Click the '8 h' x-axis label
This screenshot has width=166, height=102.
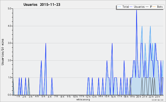click(x=62, y=96)
